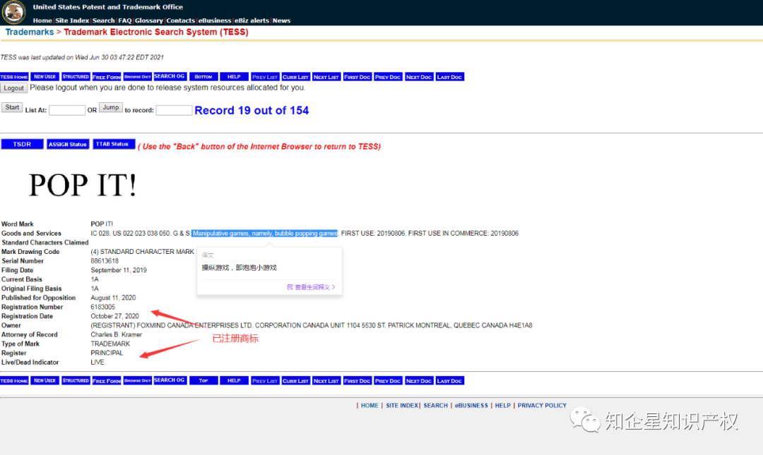Go to Last Doc in the lower toolbar
Viewport: 763px width, 455px height.
(x=449, y=381)
